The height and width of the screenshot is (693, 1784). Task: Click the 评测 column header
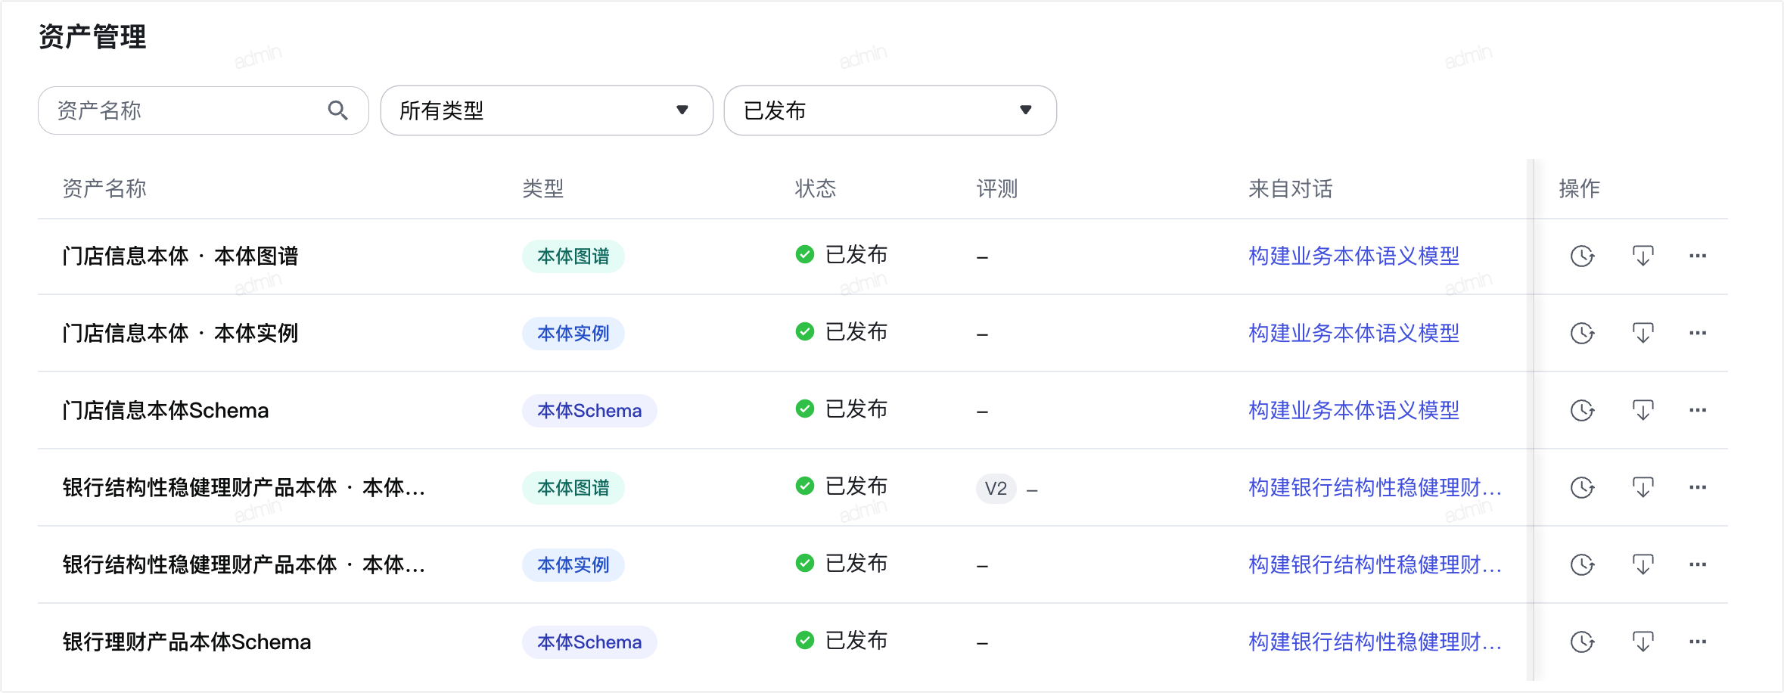click(x=997, y=188)
